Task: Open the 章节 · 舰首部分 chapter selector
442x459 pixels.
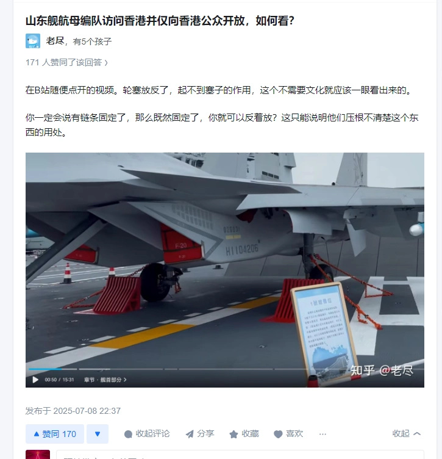Action: 105,380
